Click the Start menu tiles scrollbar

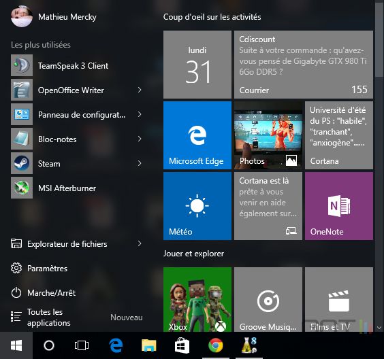click(x=379, y=167)
